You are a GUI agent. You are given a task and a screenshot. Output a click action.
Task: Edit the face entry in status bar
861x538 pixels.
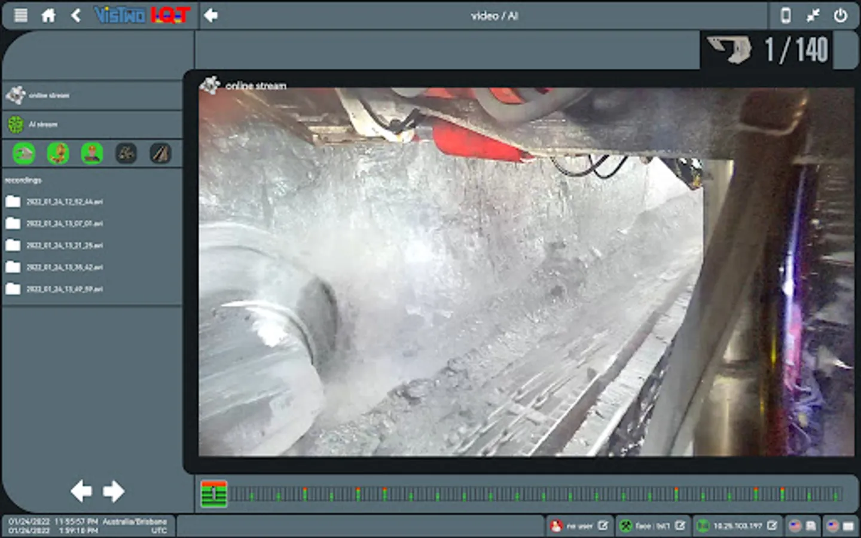coord(680,525)
